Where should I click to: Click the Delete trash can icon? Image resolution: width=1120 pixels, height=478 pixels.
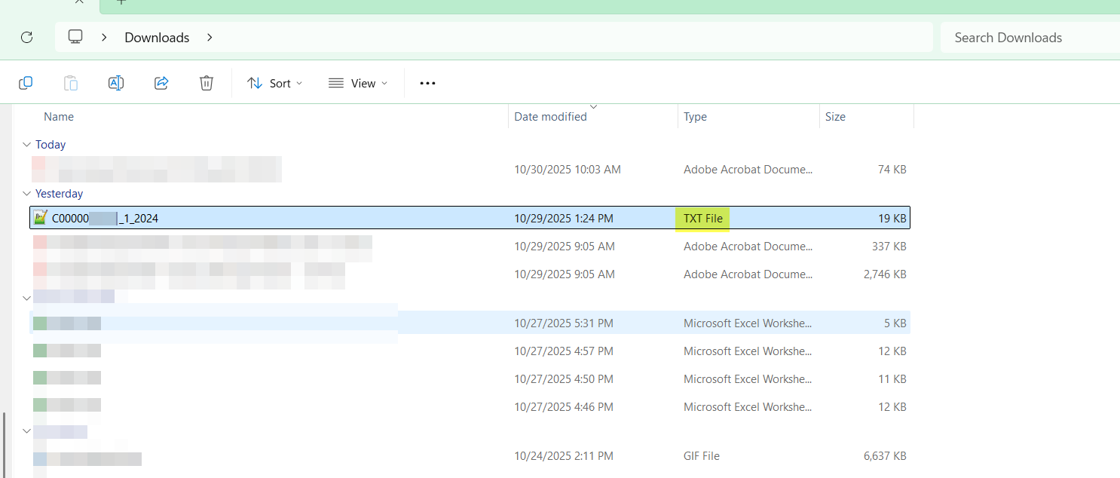pos(207,83)
